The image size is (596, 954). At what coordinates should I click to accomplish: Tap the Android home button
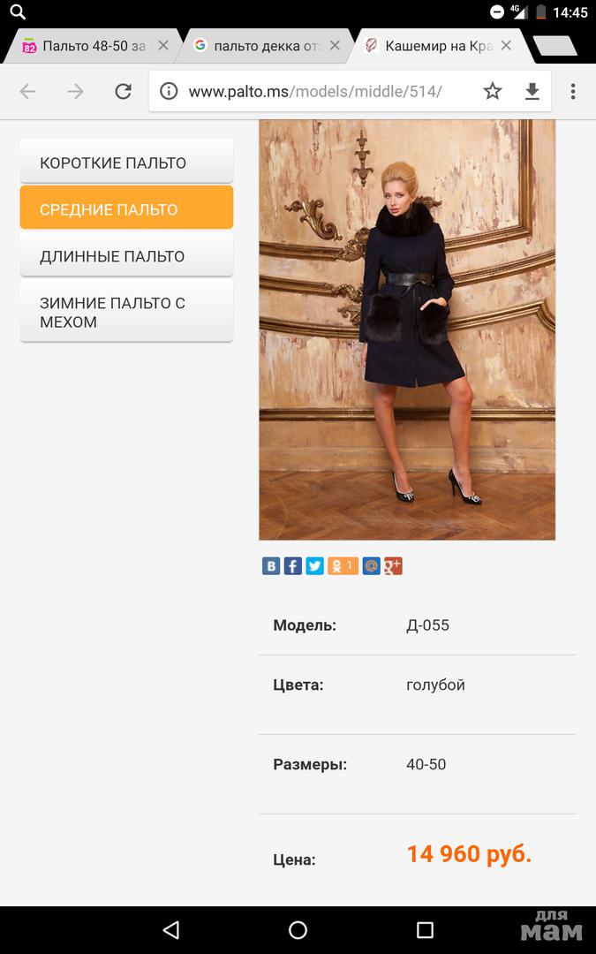tap(298, 929)
